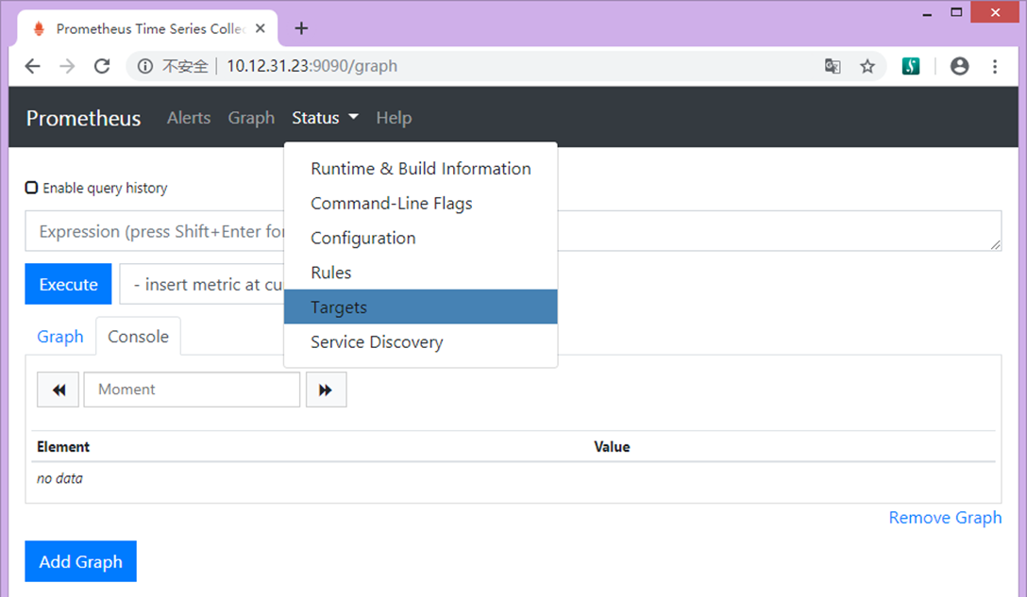Image resolution: width=1027 pixels, height=597 pixels.
Task: Open the Alerts page
Action: click(x=189, y=118)
